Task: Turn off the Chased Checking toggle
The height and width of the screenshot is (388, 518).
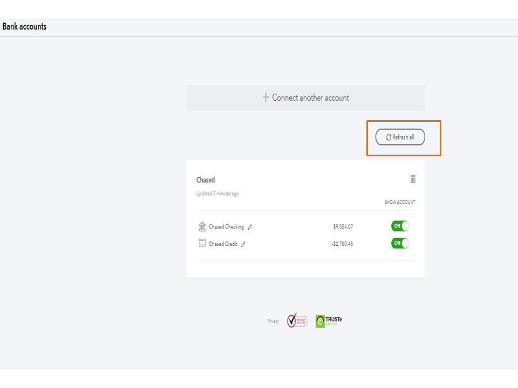Action: tap(400, 226)
